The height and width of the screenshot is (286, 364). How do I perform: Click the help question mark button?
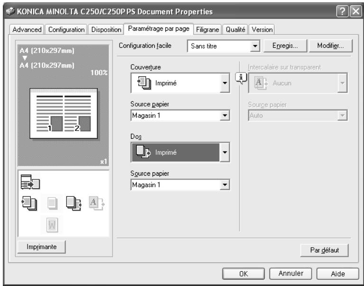click(x=342, y=11)
